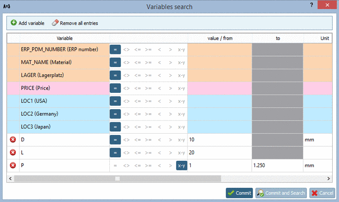Select greater-than operator for ERP_PDM_NUMBER row
The height and width of the screenshot is (202, 339).
click(x=170, y=50)
